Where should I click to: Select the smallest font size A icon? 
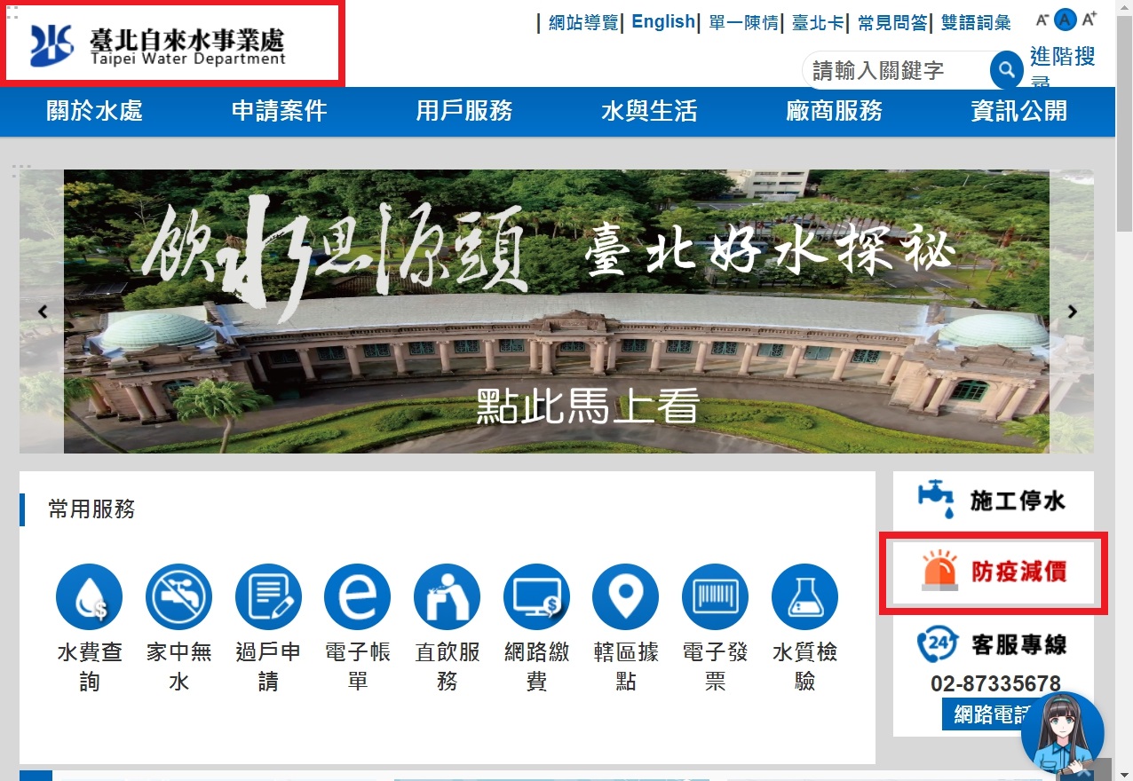pos(1043,20)
